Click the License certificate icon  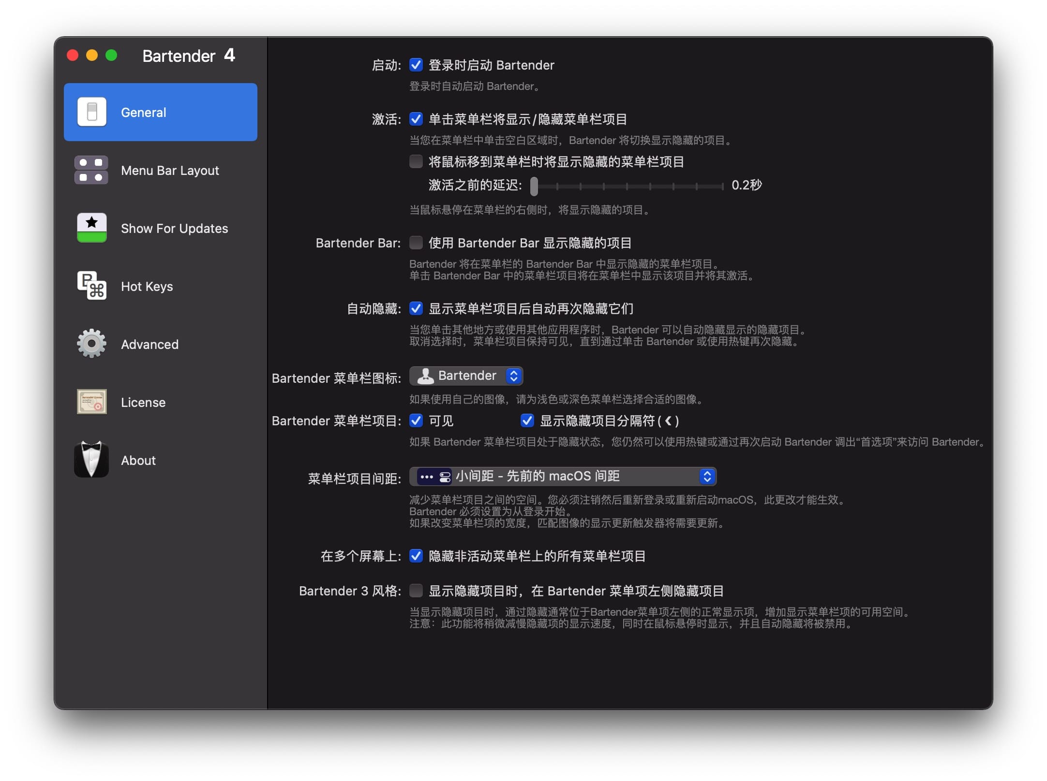pos(91,402)
